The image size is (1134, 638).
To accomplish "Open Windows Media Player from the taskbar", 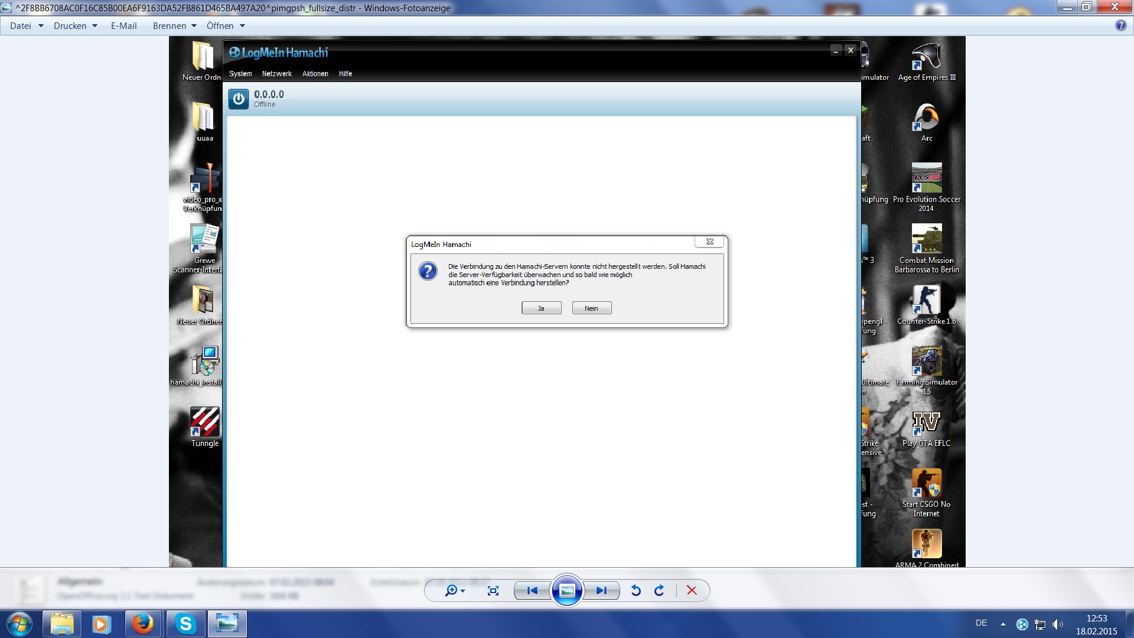I will 100,624.
